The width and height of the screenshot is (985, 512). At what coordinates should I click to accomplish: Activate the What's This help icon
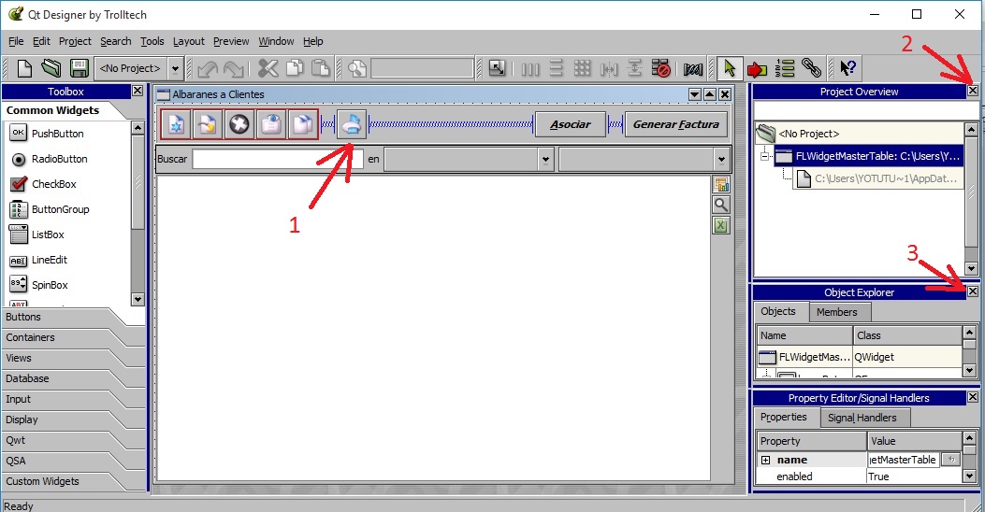point(847,68)
